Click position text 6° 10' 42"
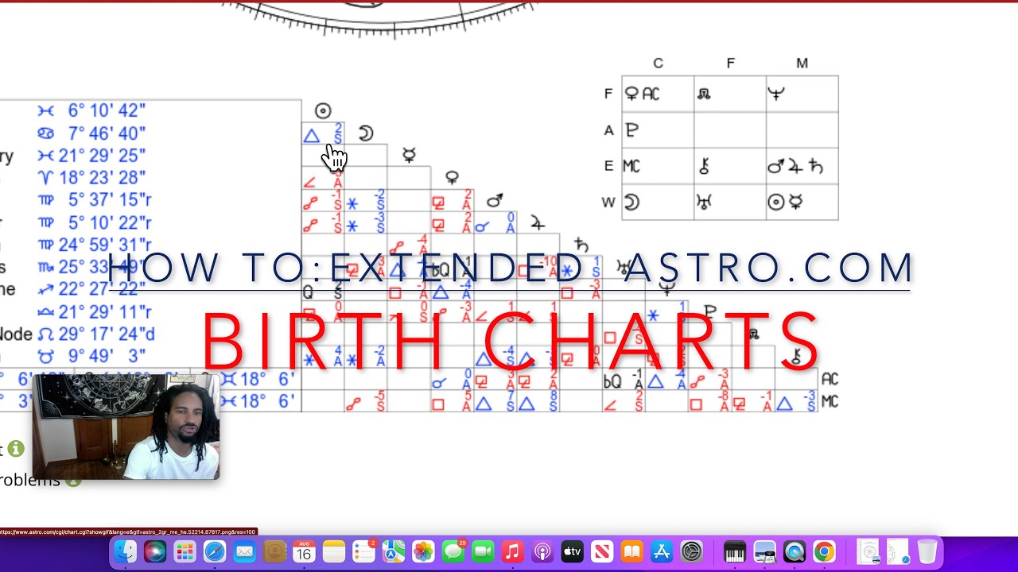1018x572 pixels. [107, 110]
